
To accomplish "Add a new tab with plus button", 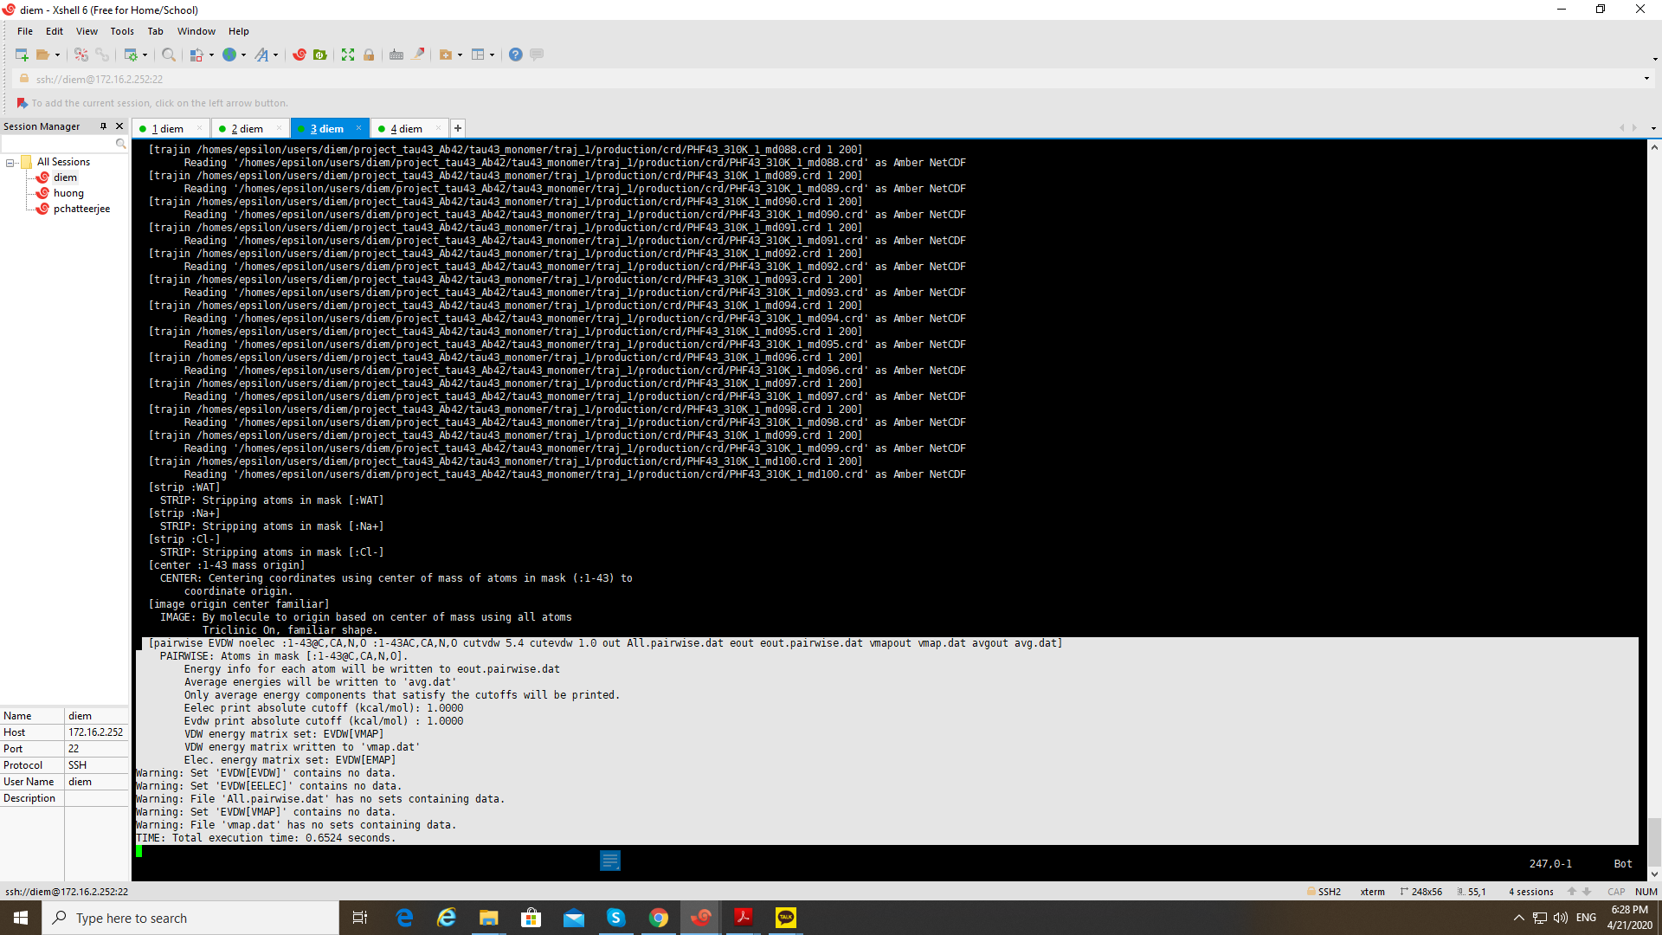I will click(458, 129).
